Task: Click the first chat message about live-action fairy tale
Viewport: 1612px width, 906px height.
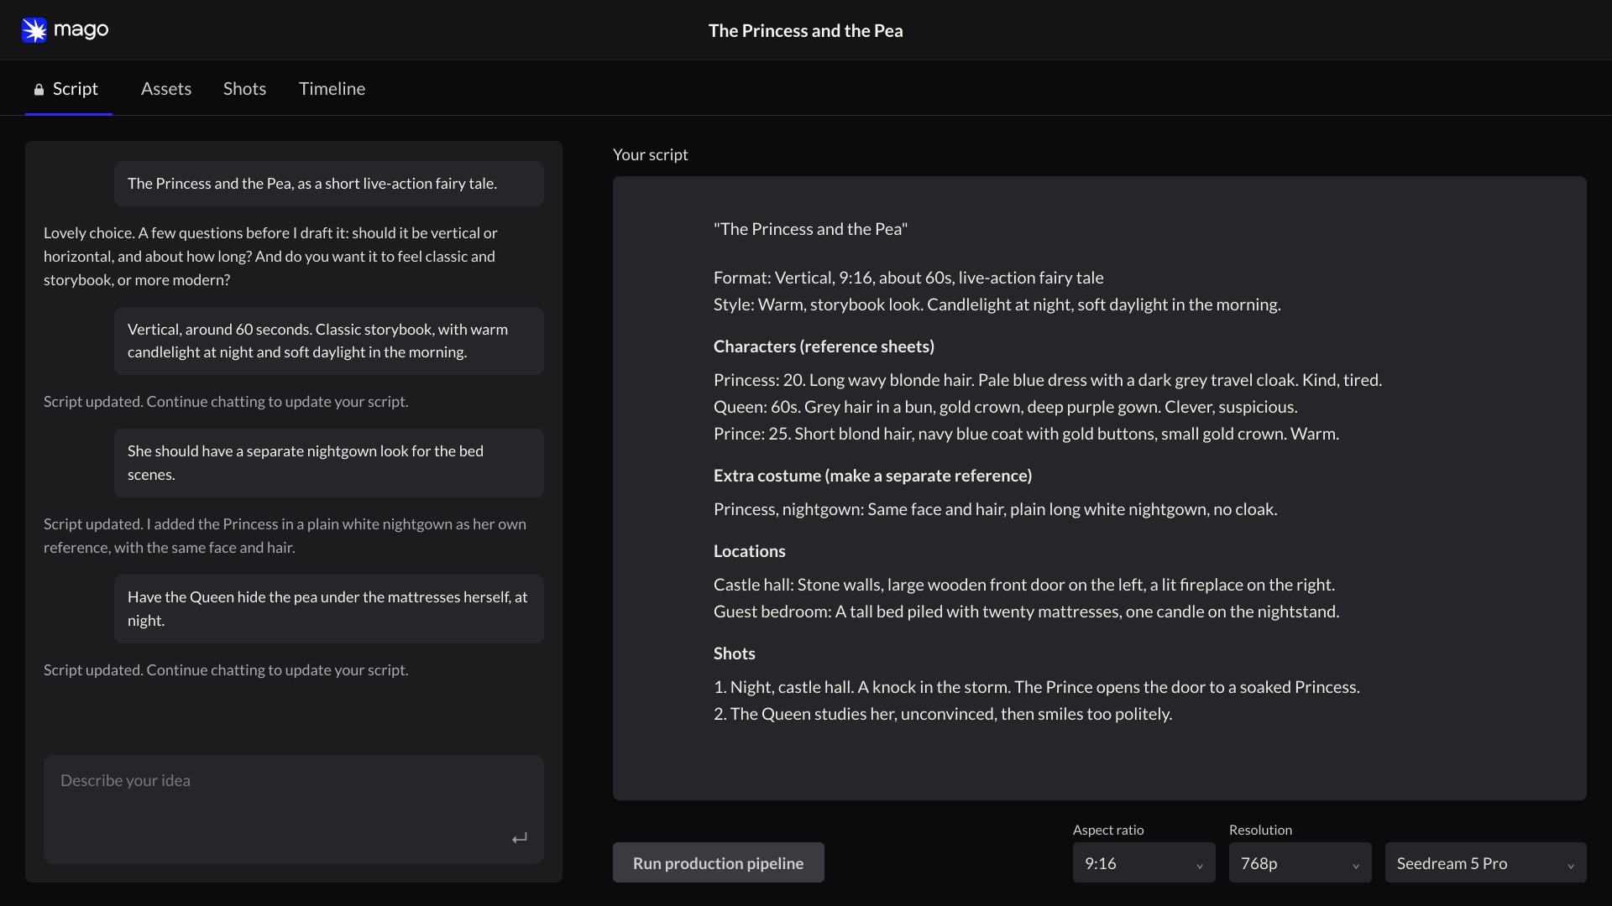Action: [x=329, y=184]
